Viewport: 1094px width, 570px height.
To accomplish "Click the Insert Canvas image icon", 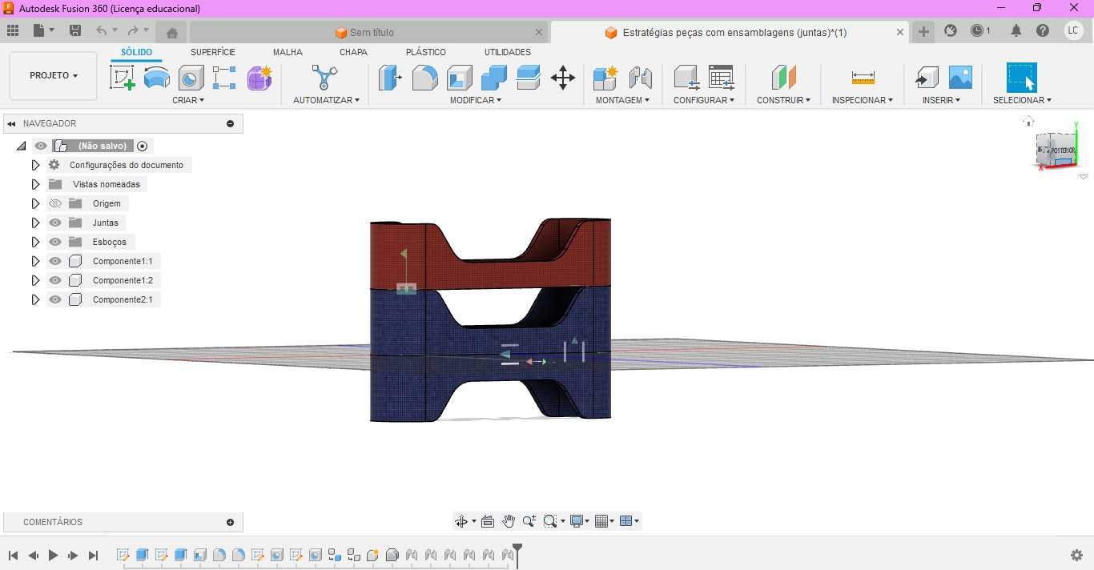I will 960,78.
